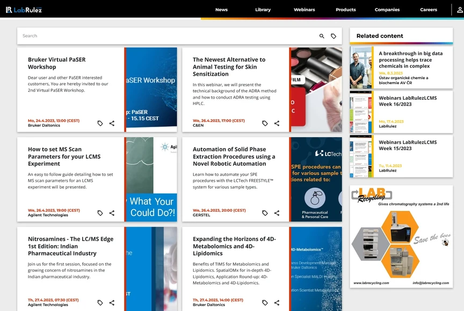The height and width of the screenshot is (311, 464).
Task: Share the Animal Testing Skin Sensitization webinar
Action: pyautogui.click(x=277, y=123)
